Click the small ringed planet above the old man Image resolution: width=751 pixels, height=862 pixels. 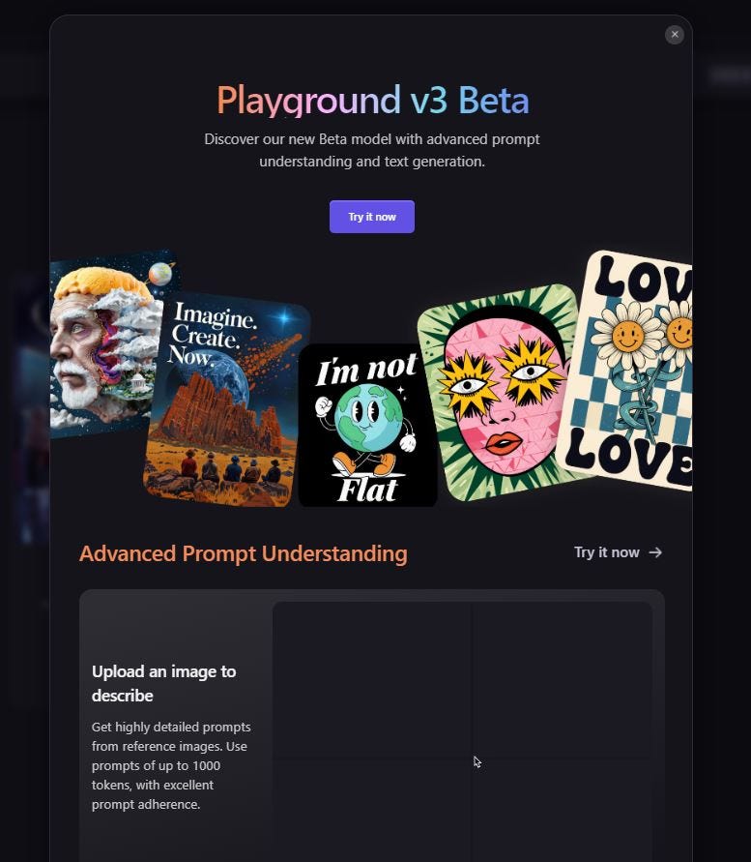point(160,273)
